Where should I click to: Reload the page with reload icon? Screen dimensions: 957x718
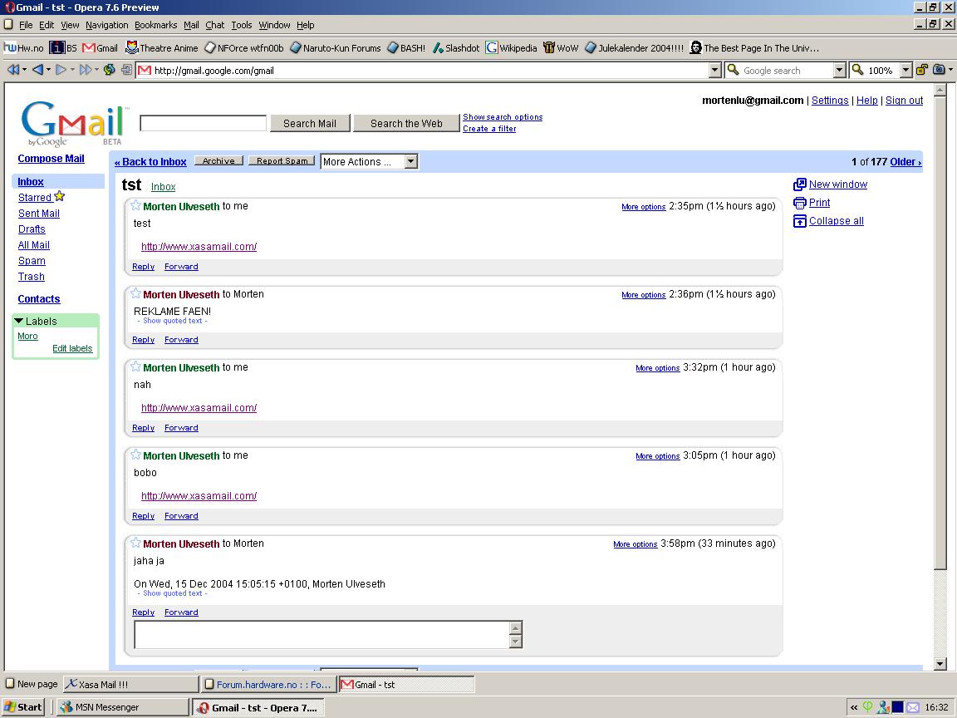point(110,70)
